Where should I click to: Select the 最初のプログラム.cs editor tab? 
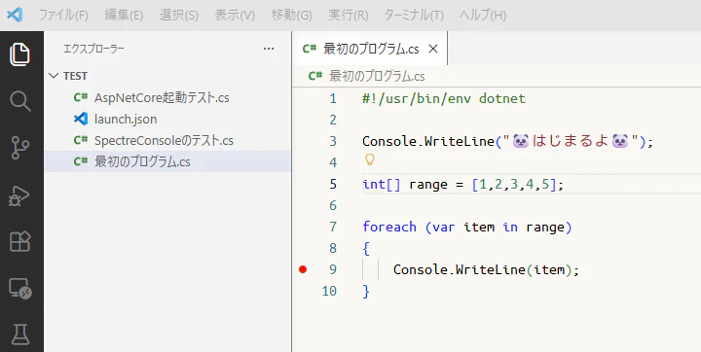click(369, 49)
